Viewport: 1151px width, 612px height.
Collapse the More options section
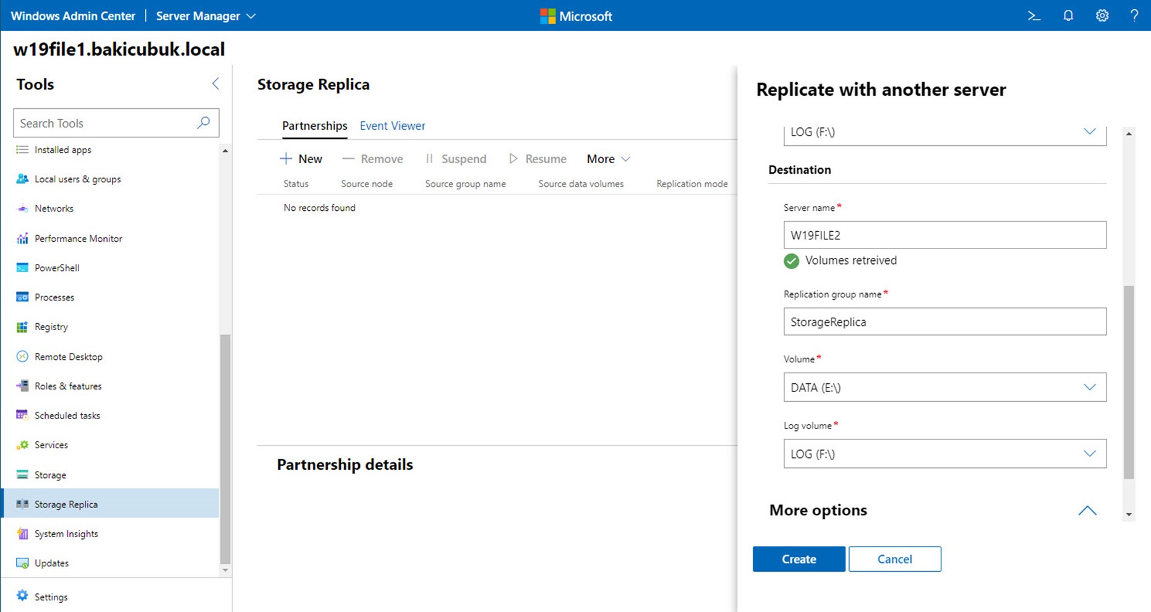point(1087,511)
